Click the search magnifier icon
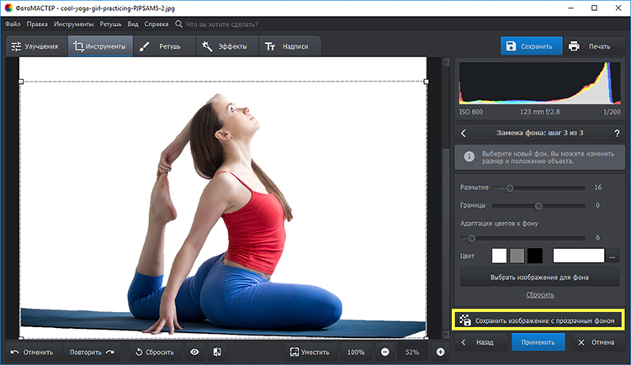Image resolution: width=631 pixels, height=365 pixels. (x=178, y=24)
